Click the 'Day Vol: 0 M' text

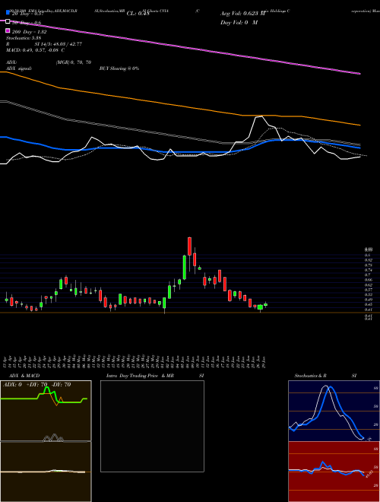pos(239,23)
